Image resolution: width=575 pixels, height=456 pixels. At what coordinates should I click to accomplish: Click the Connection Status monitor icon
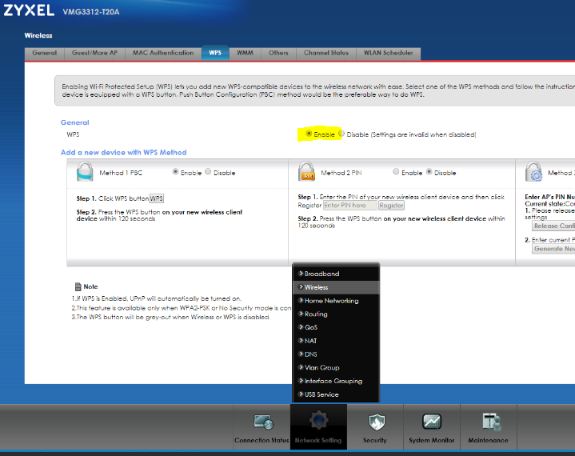pyautogui.click(x=262, y=422)
